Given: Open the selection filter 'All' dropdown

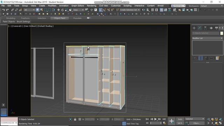Looking at the screenshot, I should 29,10.
